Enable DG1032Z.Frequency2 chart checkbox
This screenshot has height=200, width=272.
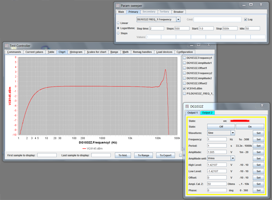click(185, 73)
